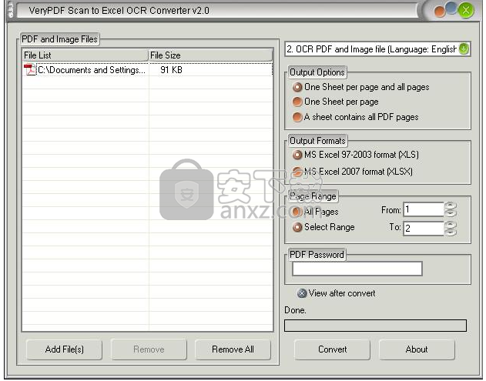Click the Remove button
Screen dimensions: 486x381
point(149,349)
